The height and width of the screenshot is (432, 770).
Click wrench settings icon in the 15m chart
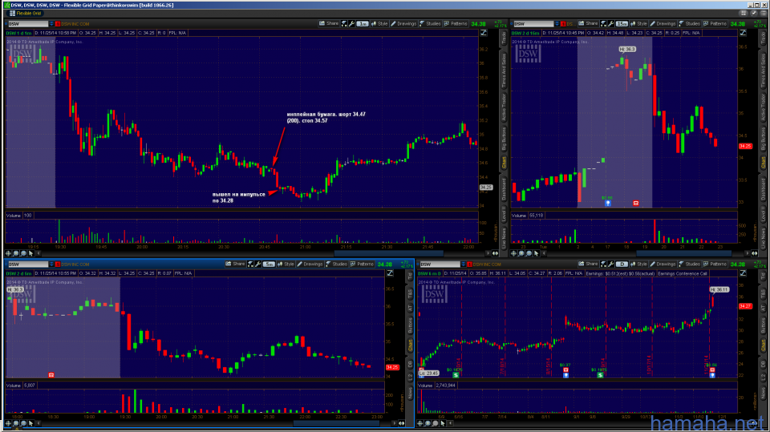tap(611, 23)
